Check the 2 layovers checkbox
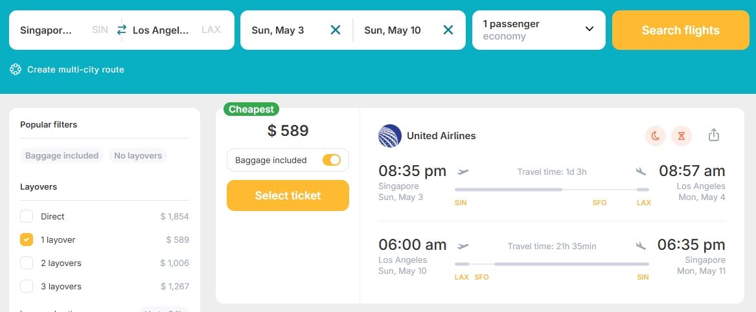Image resolution: width=756 pixels, height=312 pixels. click(27, 263)
